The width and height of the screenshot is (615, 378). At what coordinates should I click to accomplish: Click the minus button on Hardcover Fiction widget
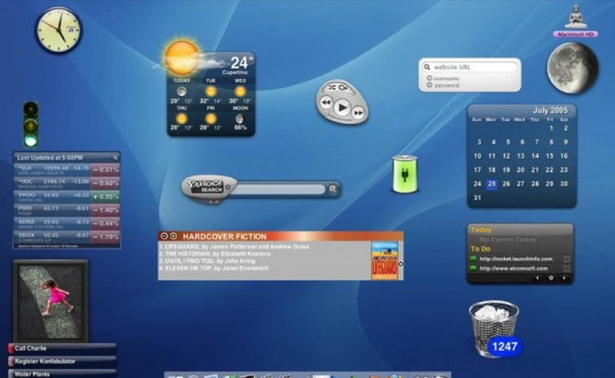coord(164,236)
